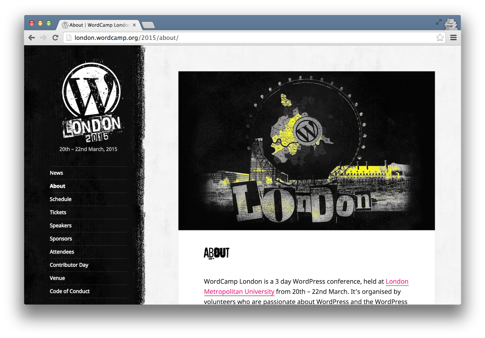Select Schedule in the sidebar menu
Image resolution: width=485 pixels, height=338 pixels.
tap(60, 199)
